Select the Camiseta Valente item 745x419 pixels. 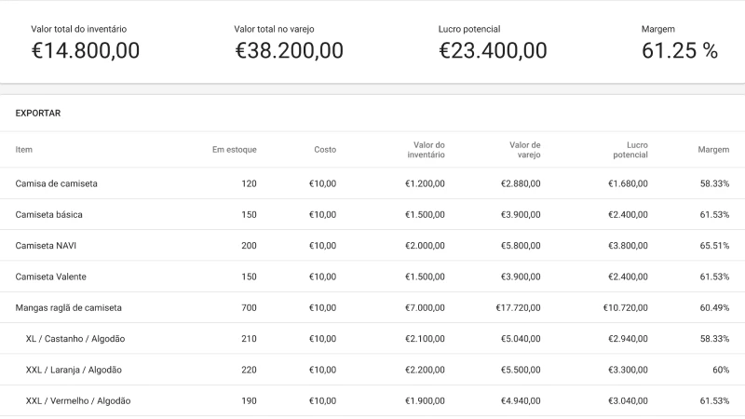pos(52,277)
